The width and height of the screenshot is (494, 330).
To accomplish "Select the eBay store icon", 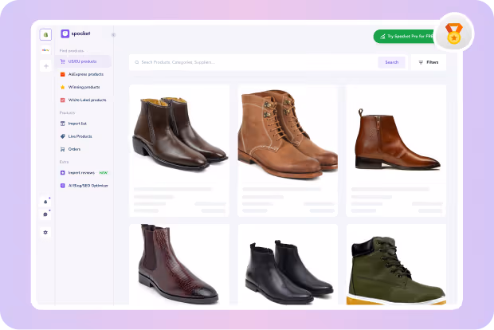I will [45, 50].
